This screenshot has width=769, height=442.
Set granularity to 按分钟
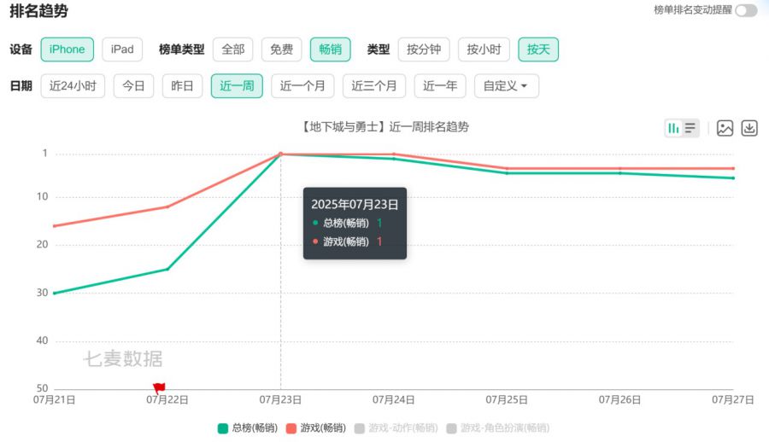[424, 49]
